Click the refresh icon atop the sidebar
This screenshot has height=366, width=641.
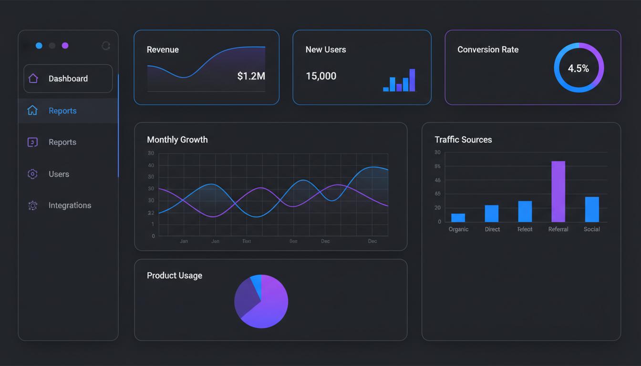click(106, 46)
